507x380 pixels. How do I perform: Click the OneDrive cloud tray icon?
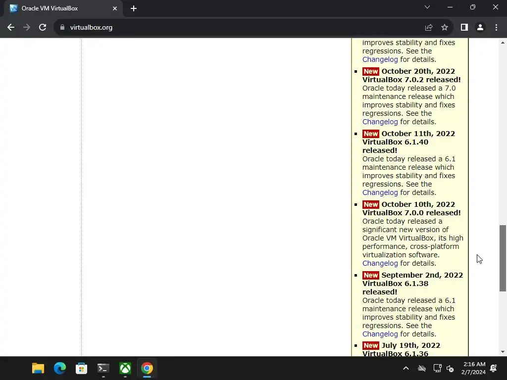tap(422, 368)
